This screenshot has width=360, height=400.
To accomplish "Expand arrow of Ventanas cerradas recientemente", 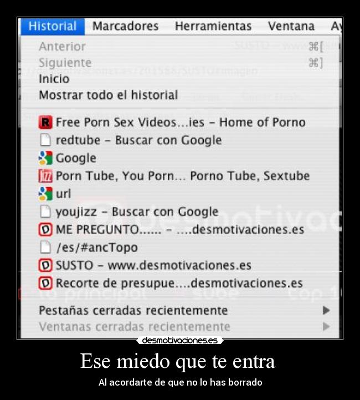I will point(326,327).
